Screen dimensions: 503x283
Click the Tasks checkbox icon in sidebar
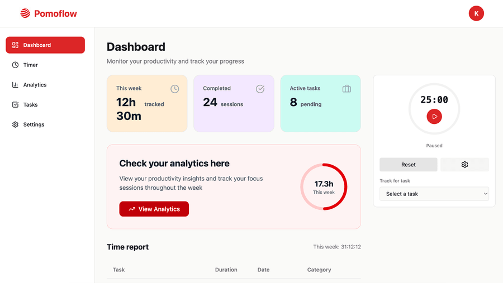coord(15,104)
